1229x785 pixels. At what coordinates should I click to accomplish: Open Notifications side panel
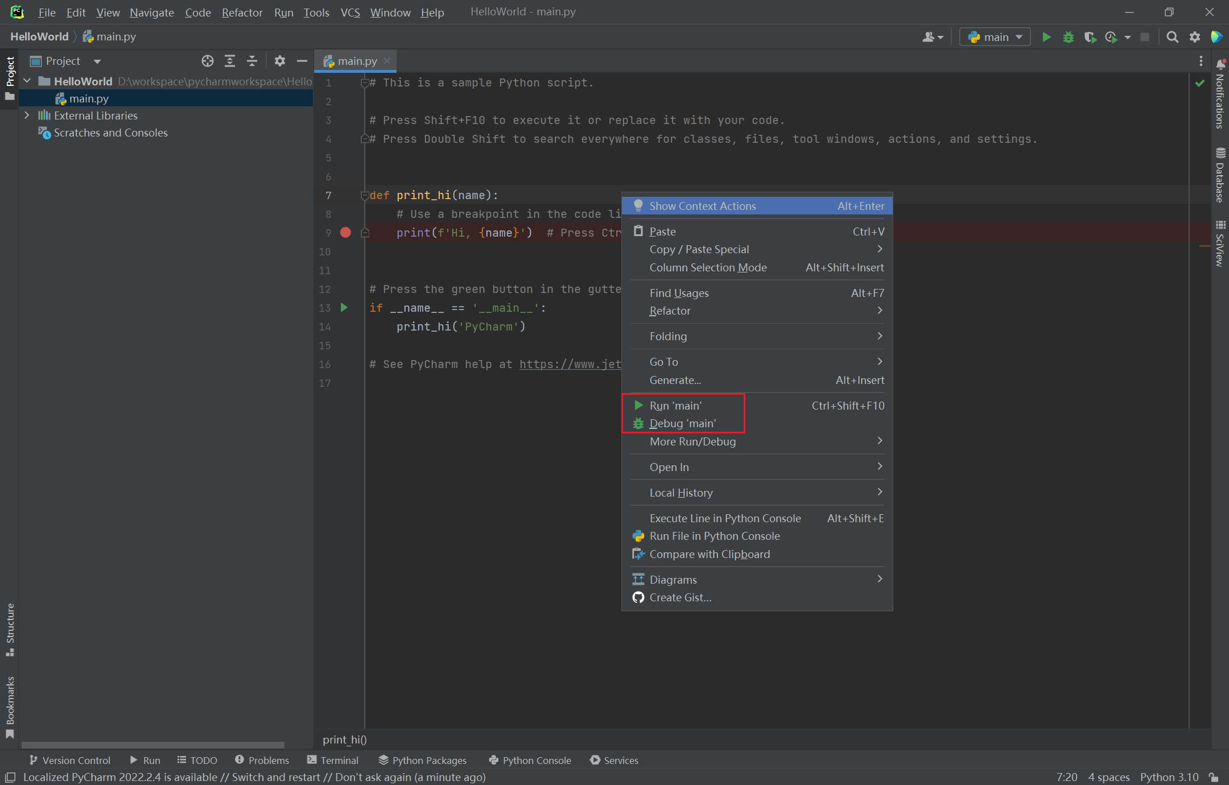pyautogui.click(x=1220, y=94)
